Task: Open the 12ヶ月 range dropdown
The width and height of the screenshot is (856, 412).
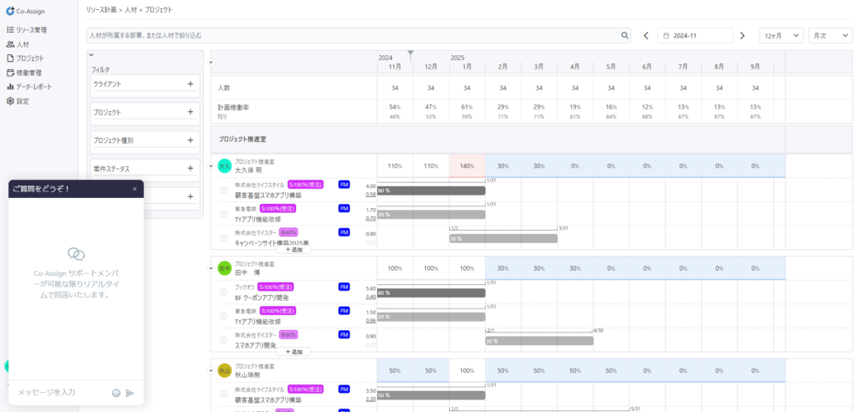Action: 782,35
